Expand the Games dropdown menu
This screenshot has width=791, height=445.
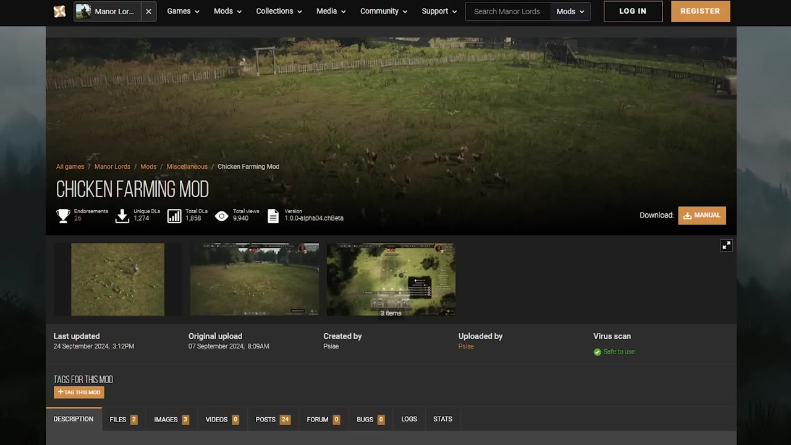point(183,11)
